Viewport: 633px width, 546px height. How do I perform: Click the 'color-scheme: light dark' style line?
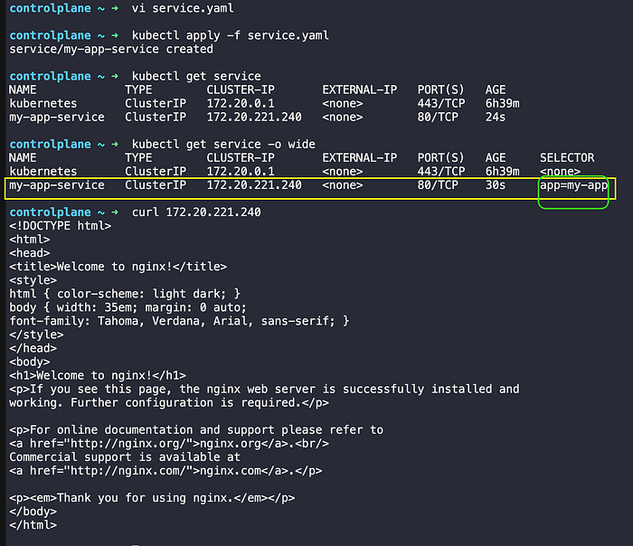(125, 294)
